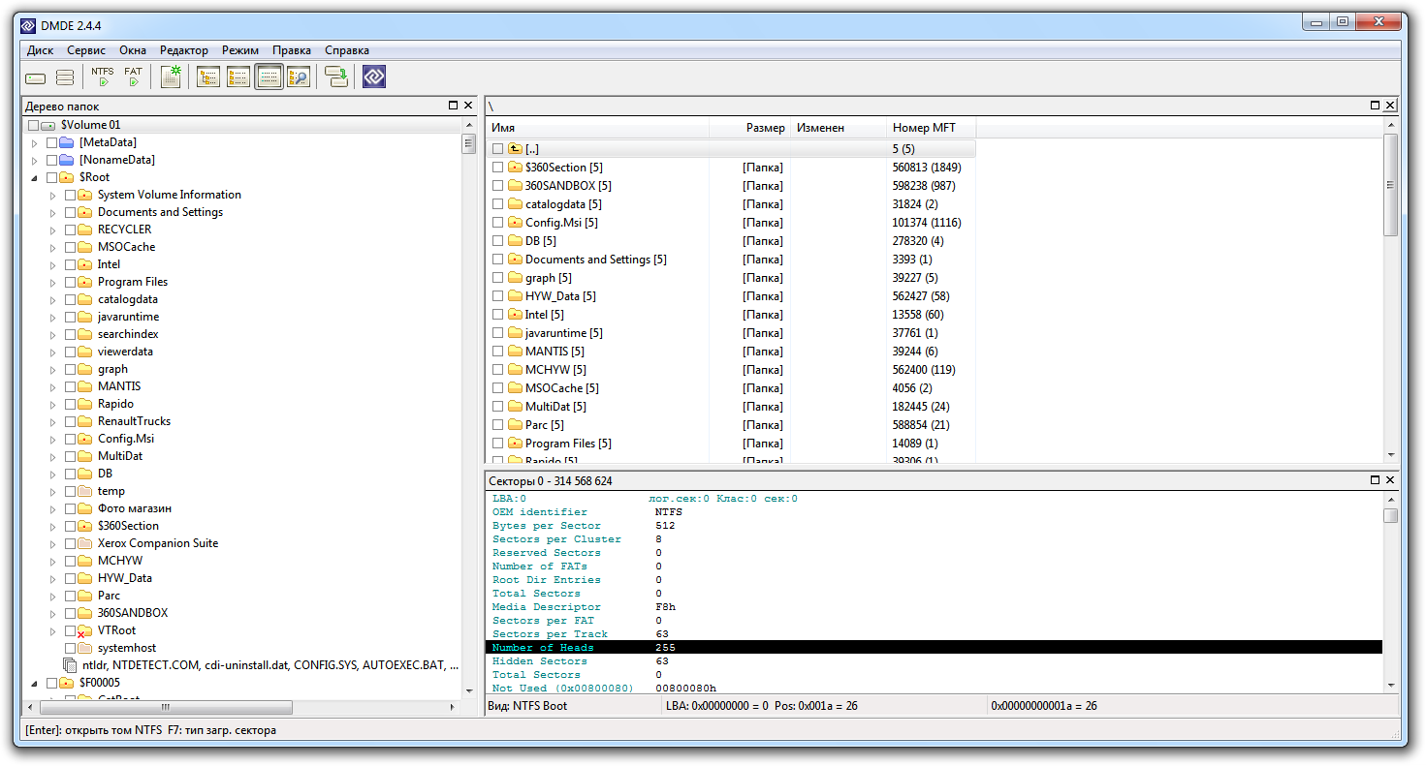The width and height of the screenshot is (1426, 766).
Task: Click the file search magnifier icon
Action: click(x=299, y=77)
